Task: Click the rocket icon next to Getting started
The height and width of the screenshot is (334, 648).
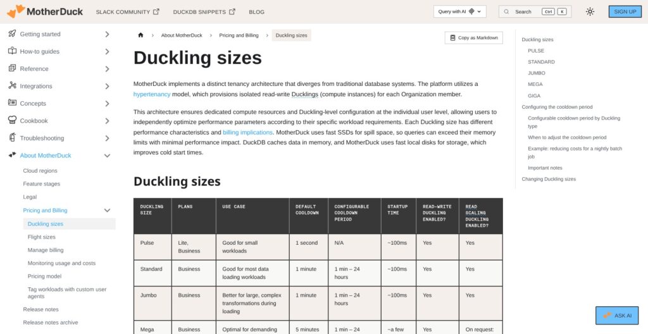Action: click(x=12, y=34)
